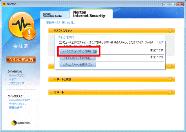Screen dimensions: 186x132
Task: Run クイックスキャンを実行(R) button
Action: click(x=77, y=58)
